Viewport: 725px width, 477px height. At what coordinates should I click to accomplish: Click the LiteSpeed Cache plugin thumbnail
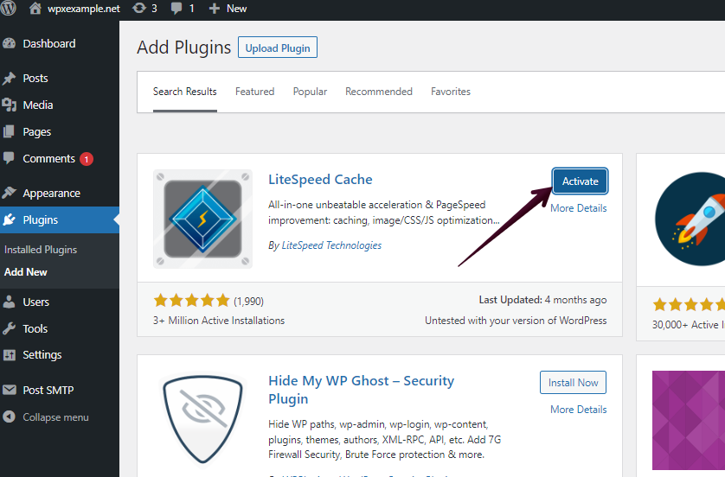(203, 219)
